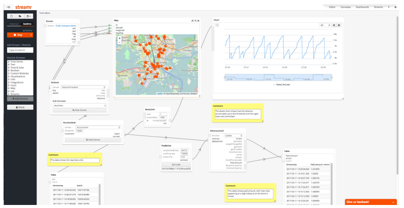Screen dimensions: 404x208
Task: Switch to Historical mode
Action: [13, 24]
